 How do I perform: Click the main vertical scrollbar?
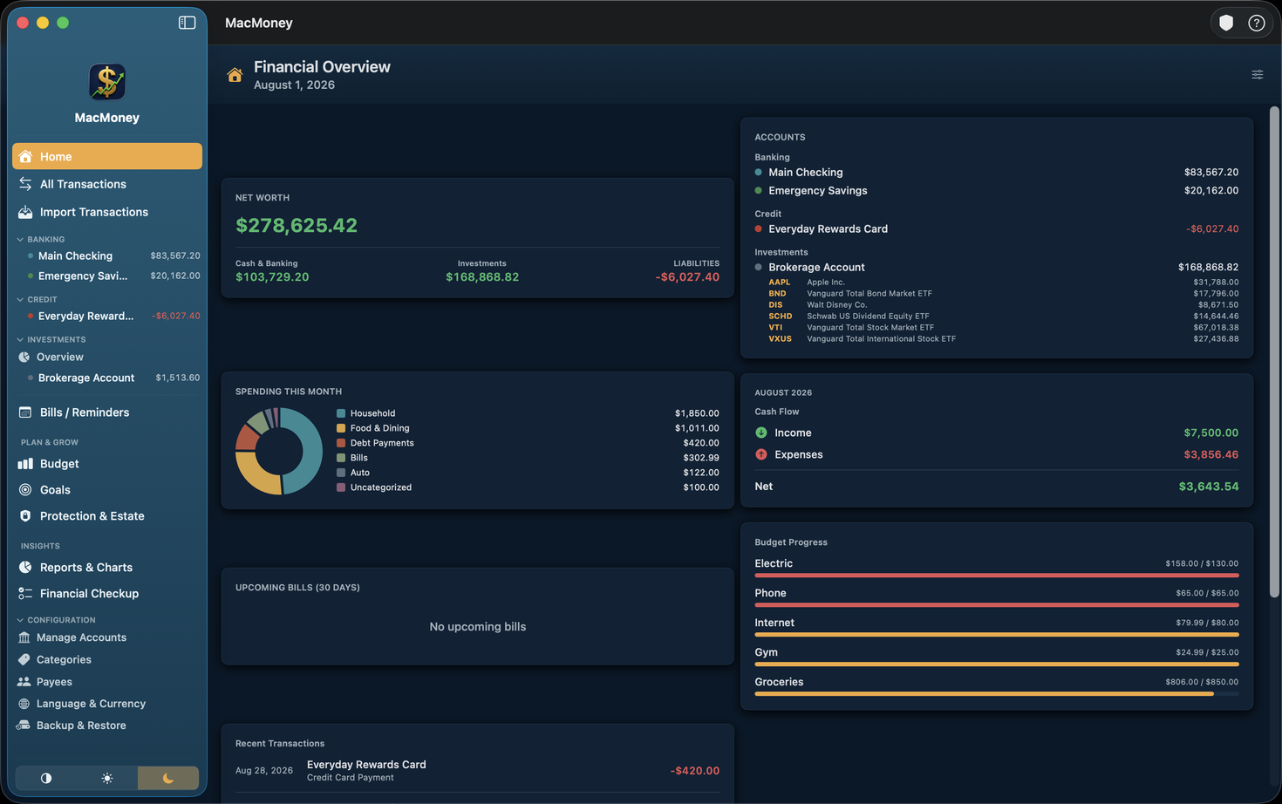coord(1274,352)
